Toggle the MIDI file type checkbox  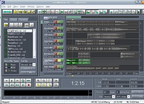coord(6,68)
